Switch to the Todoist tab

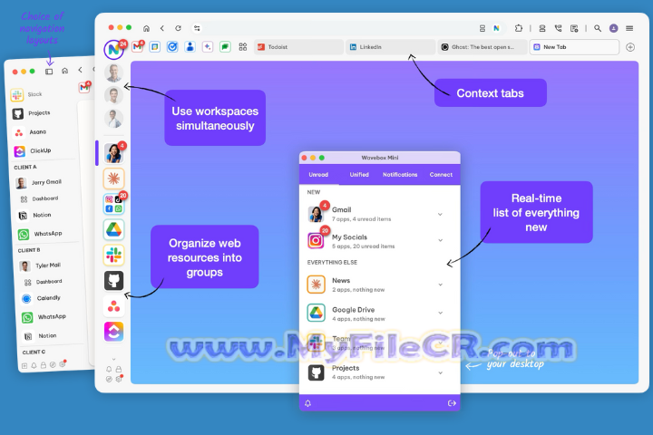[298, 47]
